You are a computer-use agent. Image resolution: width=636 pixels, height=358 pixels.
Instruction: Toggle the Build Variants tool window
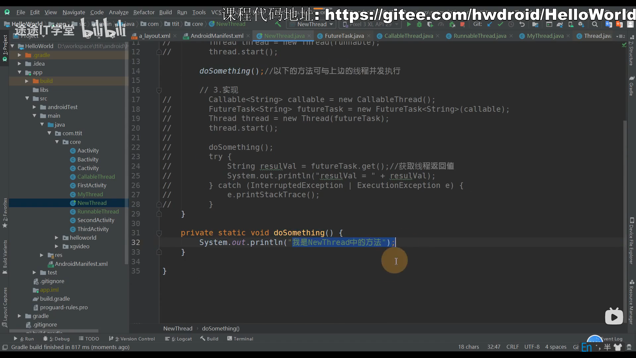pos(5,257)
